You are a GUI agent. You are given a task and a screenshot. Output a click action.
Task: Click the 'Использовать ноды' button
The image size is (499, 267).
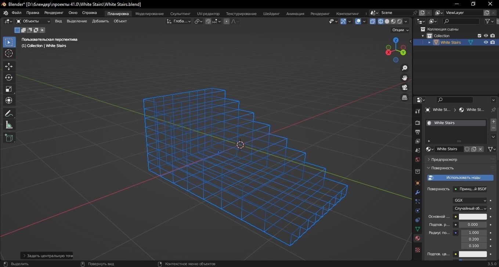pyautogui.click(x=460, y=178)
